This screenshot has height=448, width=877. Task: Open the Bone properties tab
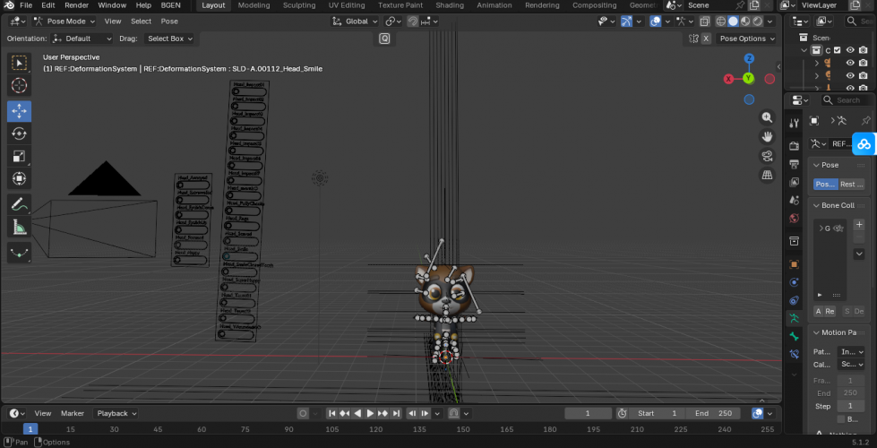tap(794, 336)
